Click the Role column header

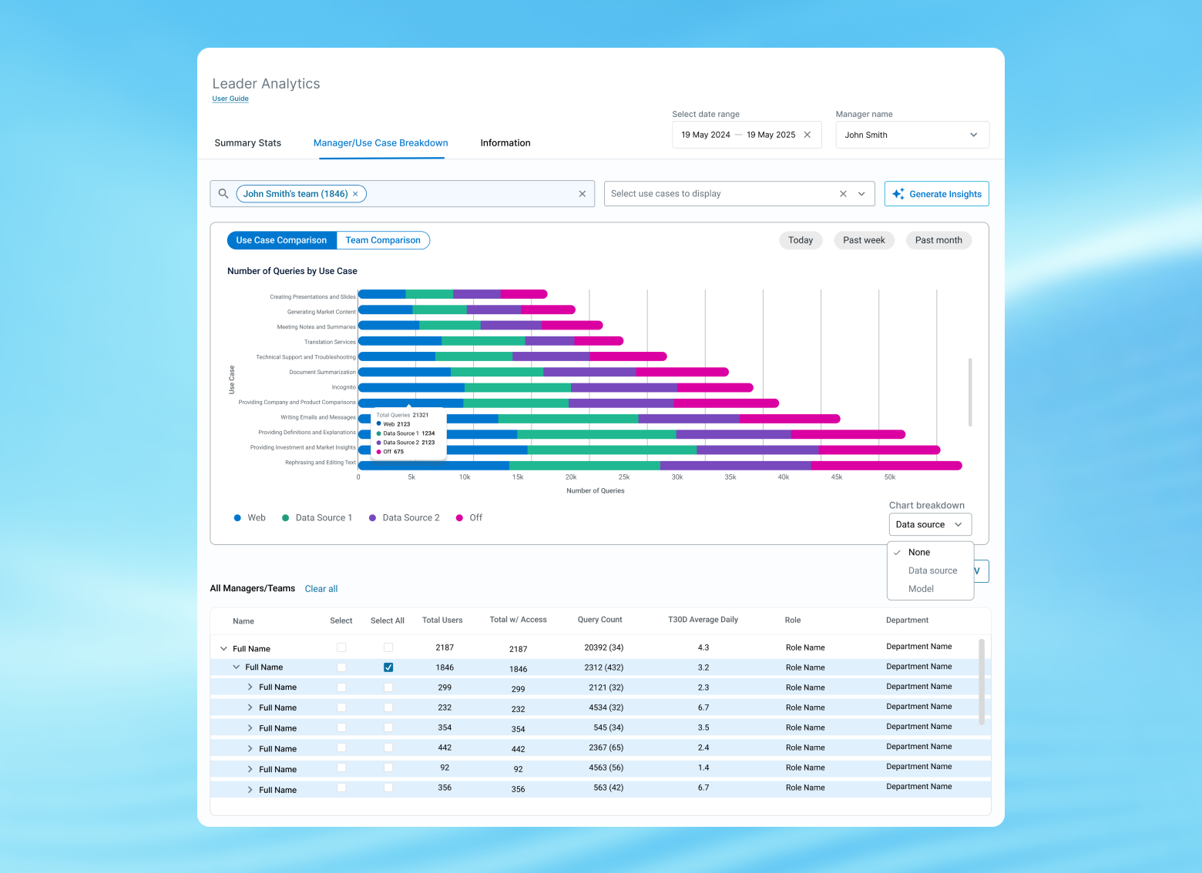[x=793, y=620]
